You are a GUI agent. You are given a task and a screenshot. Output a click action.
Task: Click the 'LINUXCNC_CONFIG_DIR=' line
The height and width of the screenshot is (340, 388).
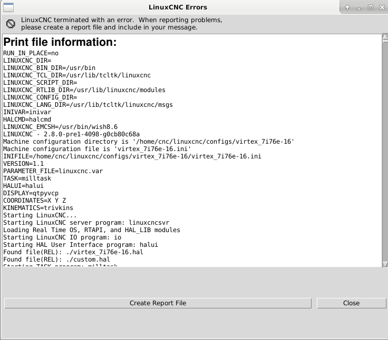coord(40,97)
